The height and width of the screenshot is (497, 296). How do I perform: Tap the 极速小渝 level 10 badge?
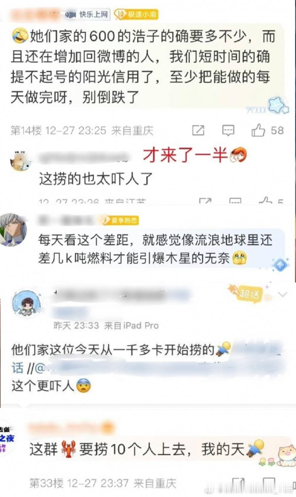[x=136, y=14]
